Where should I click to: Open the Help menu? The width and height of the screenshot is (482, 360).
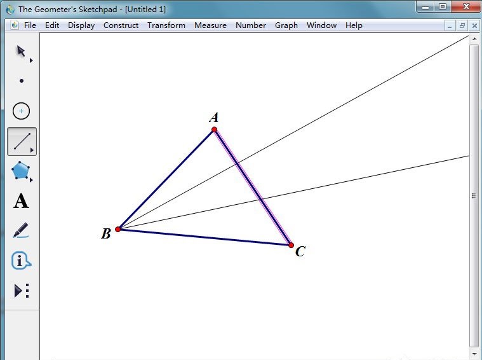(354, 25)
